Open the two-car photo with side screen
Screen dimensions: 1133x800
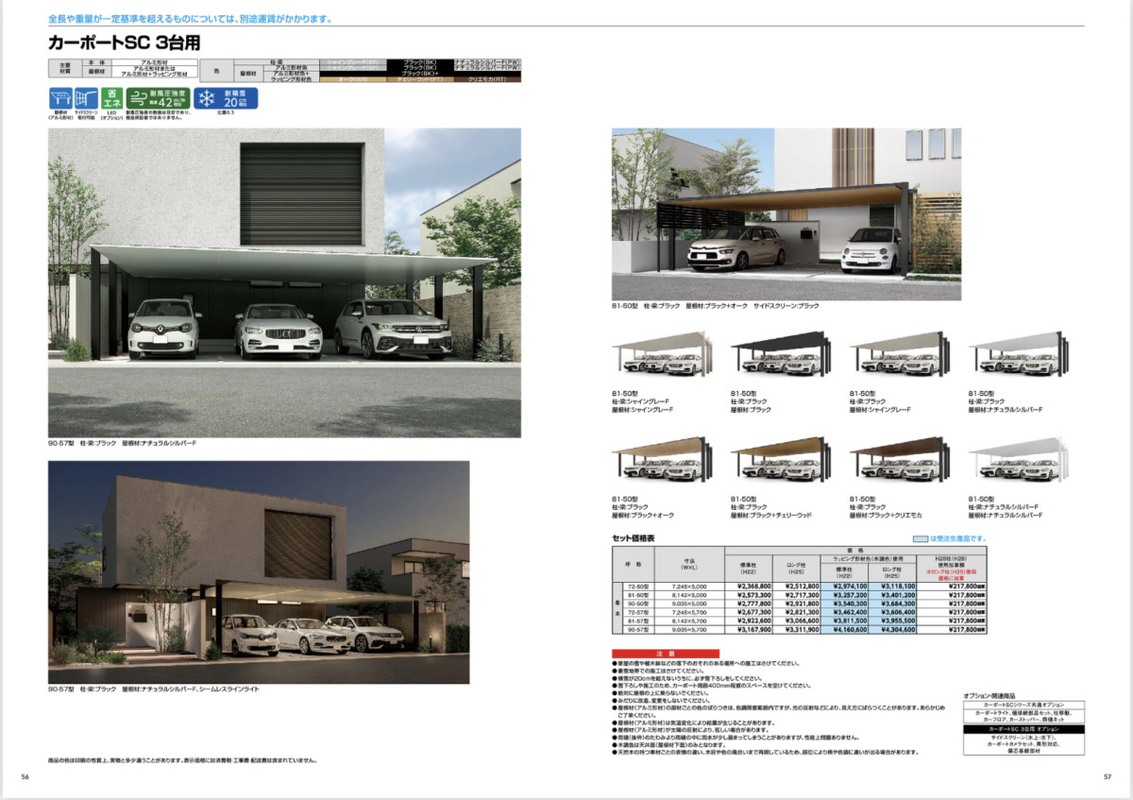[786, 213]
